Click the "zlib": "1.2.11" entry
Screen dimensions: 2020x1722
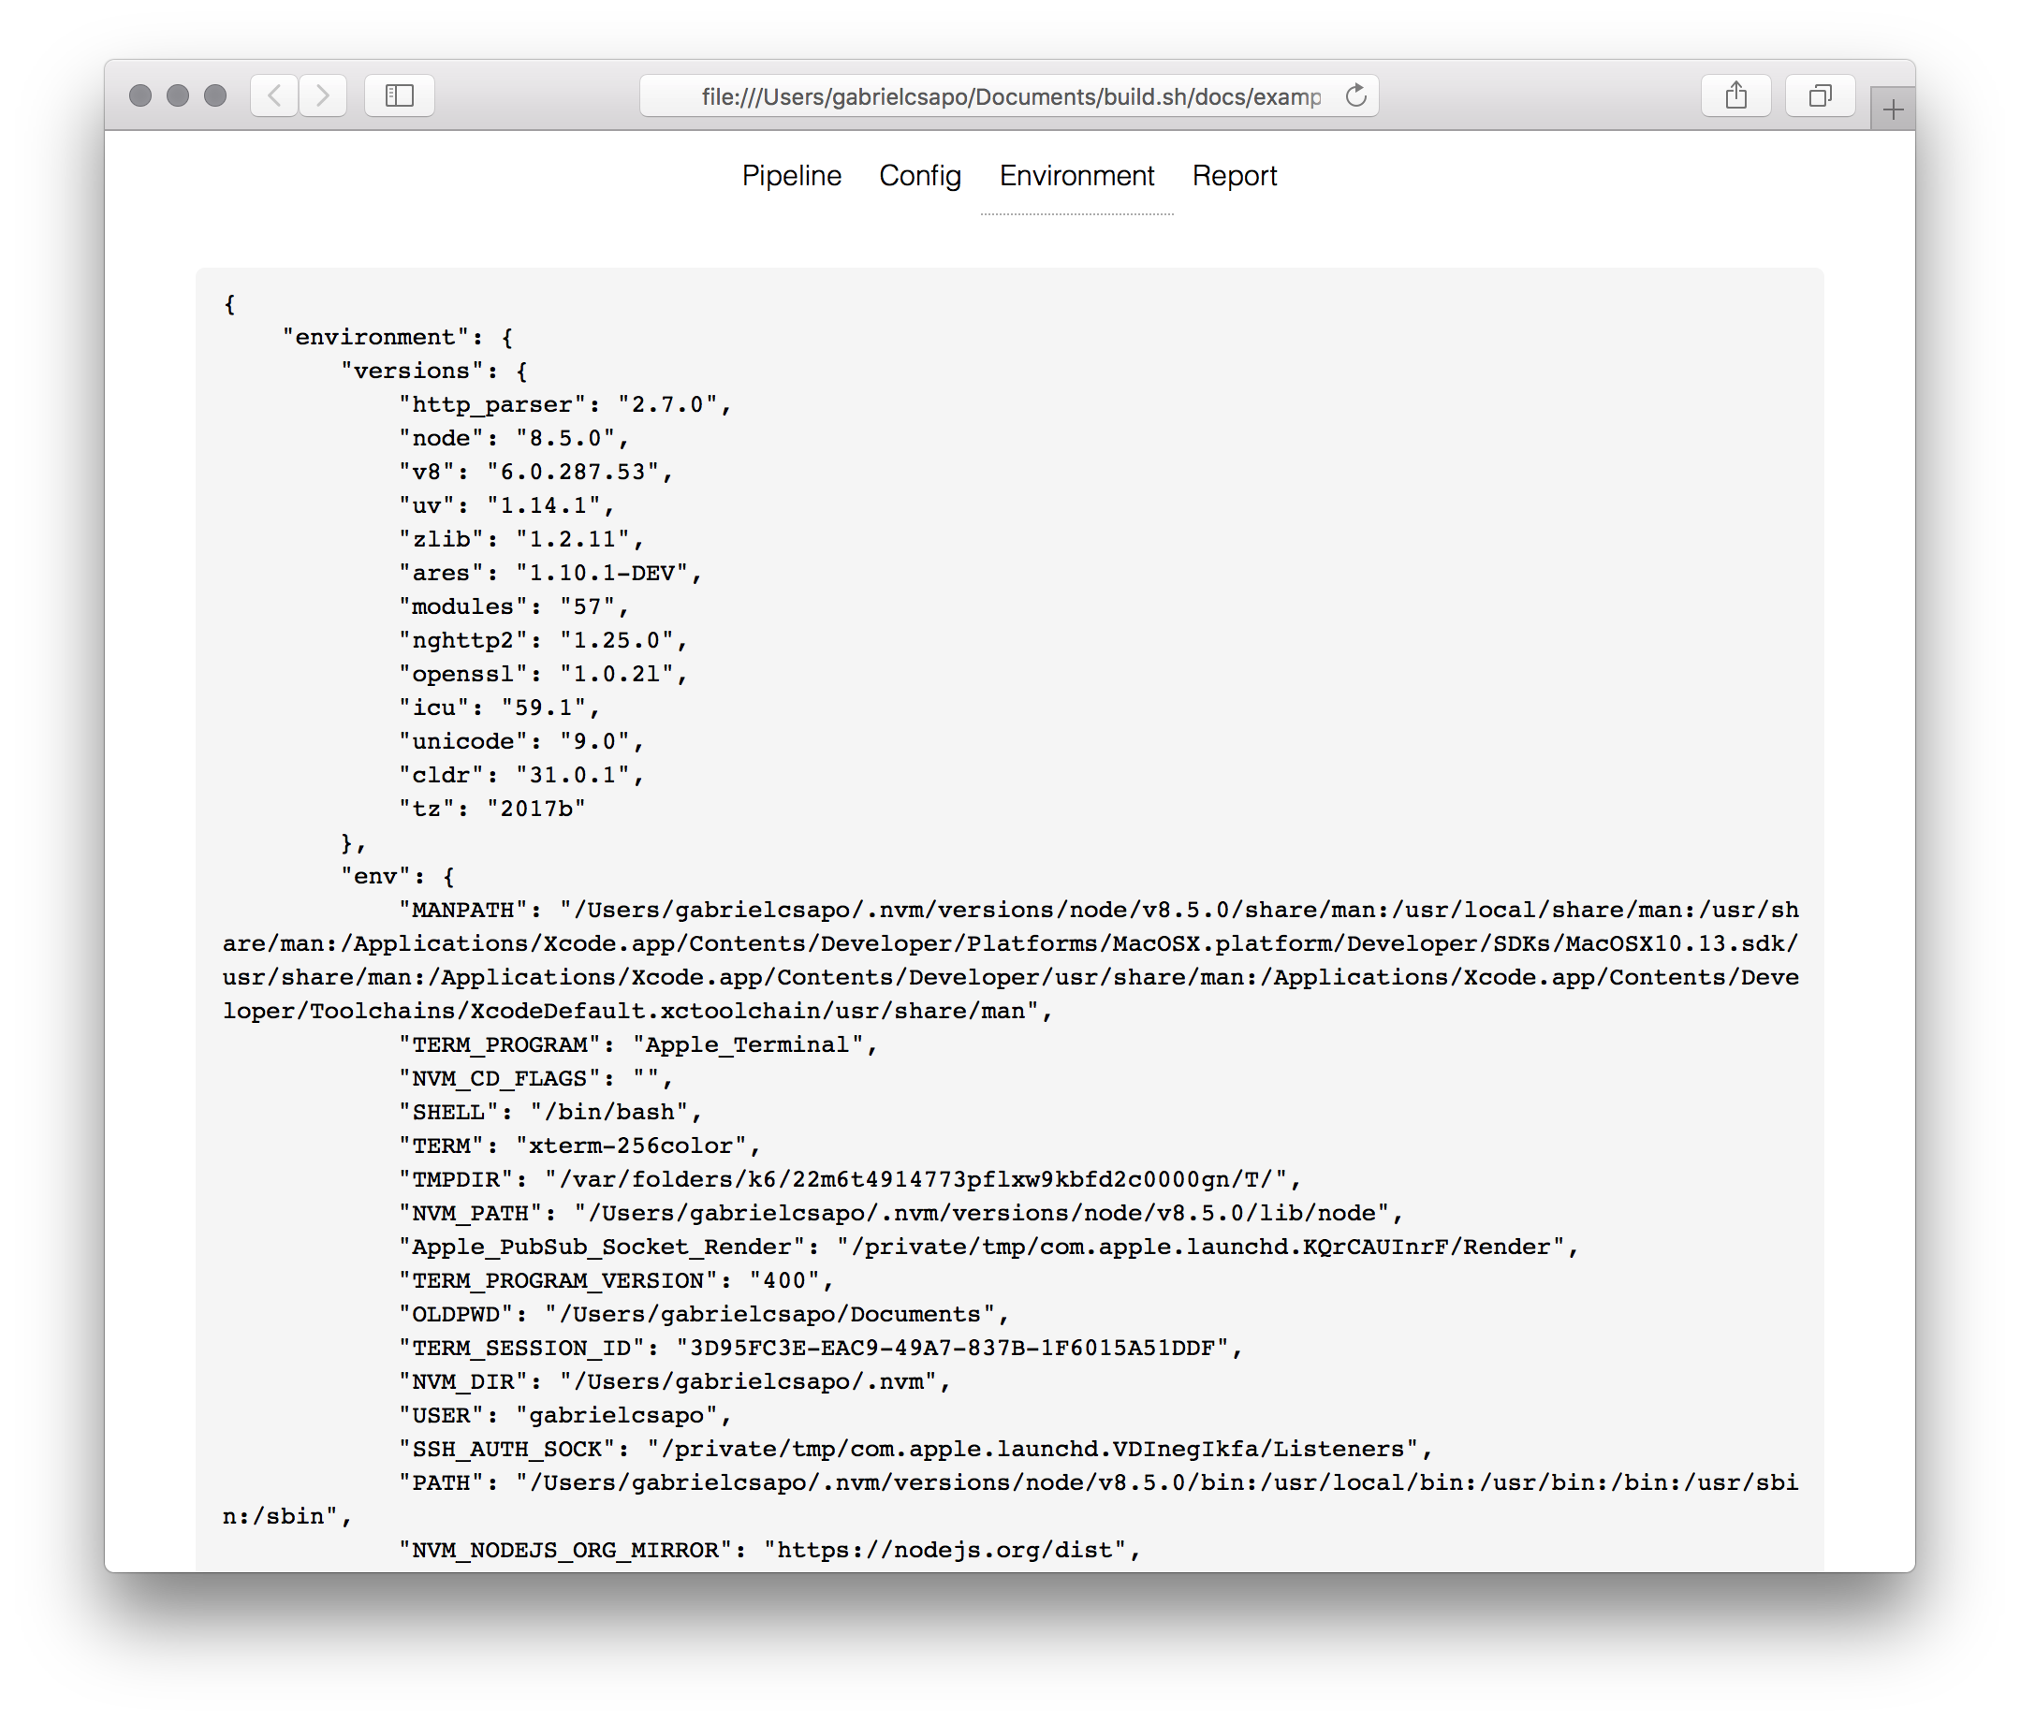click(x=520, y=539)
